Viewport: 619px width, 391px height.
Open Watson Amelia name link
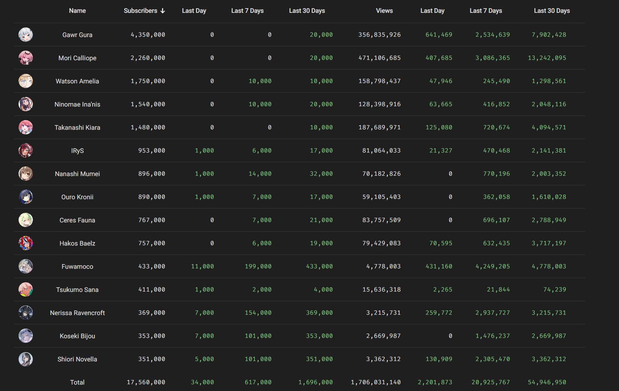pyautogui.click(x=77, y=81)
